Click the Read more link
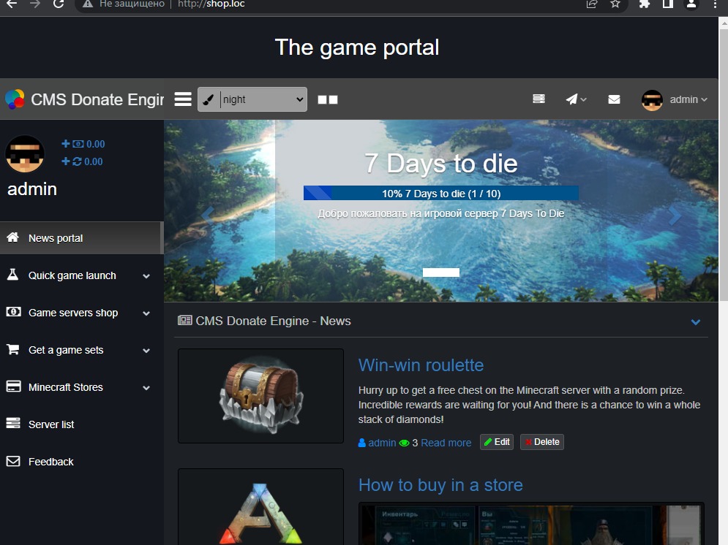Image resolution: width=728 pixels, height=545 pixels. click(x=446, y=443)
